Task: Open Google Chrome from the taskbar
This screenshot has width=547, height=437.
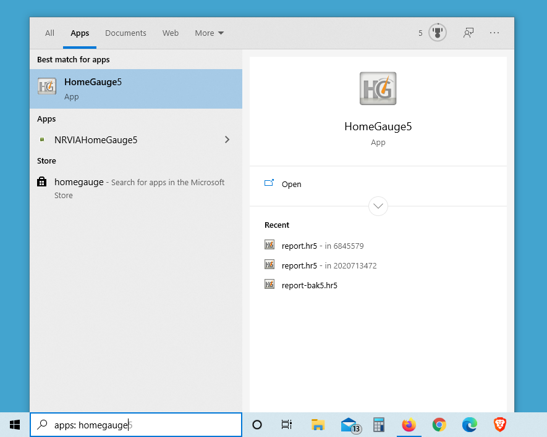Action: [439, 425]
